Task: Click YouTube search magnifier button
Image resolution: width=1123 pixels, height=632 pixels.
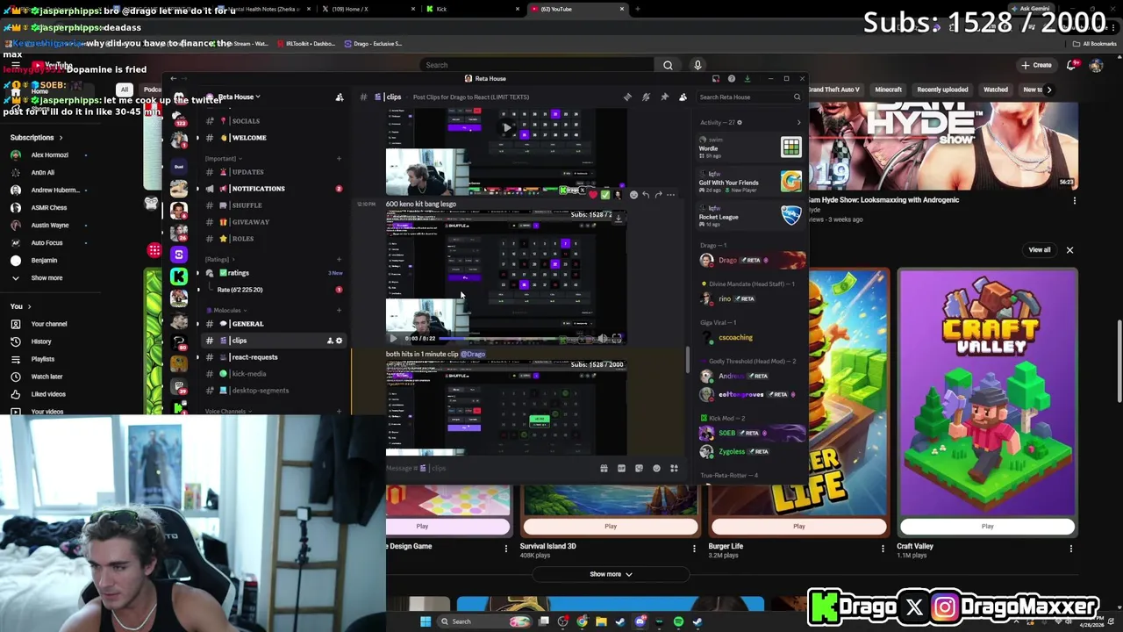Action: click(x=668, y=65)
